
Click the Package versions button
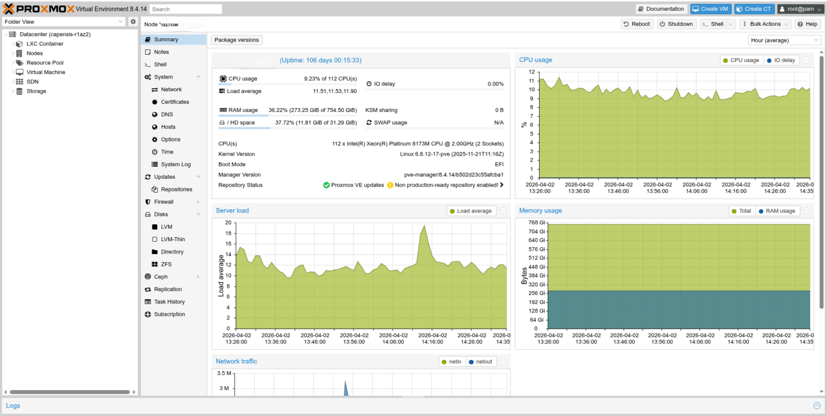click(x=237, y=40)
